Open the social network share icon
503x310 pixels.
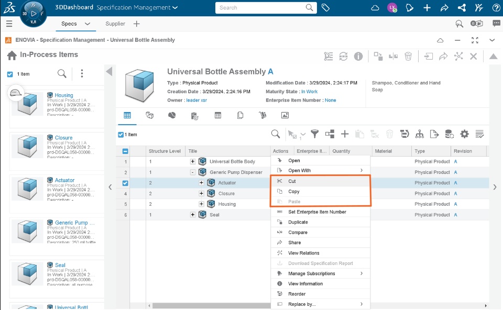[462, 8]
